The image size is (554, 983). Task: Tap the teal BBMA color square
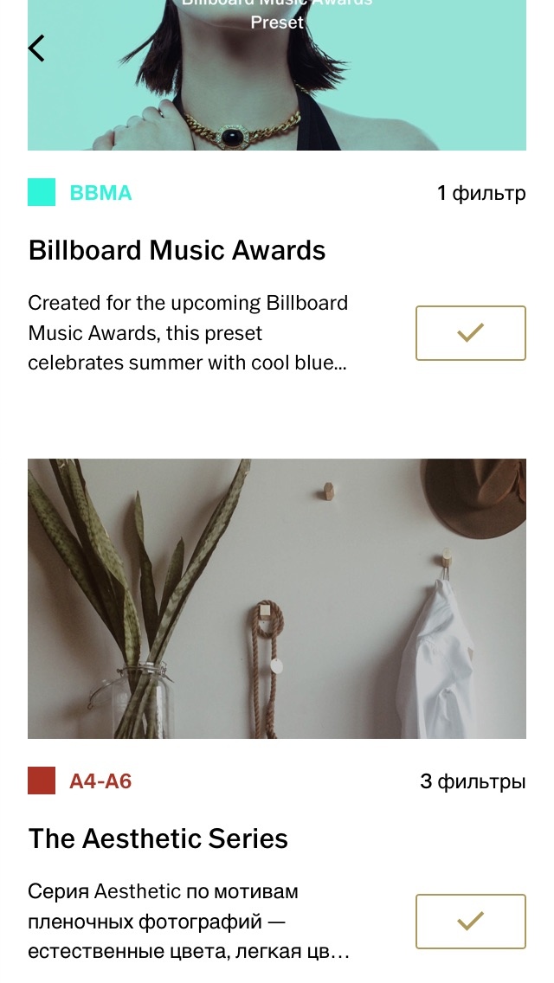[42, 192]
